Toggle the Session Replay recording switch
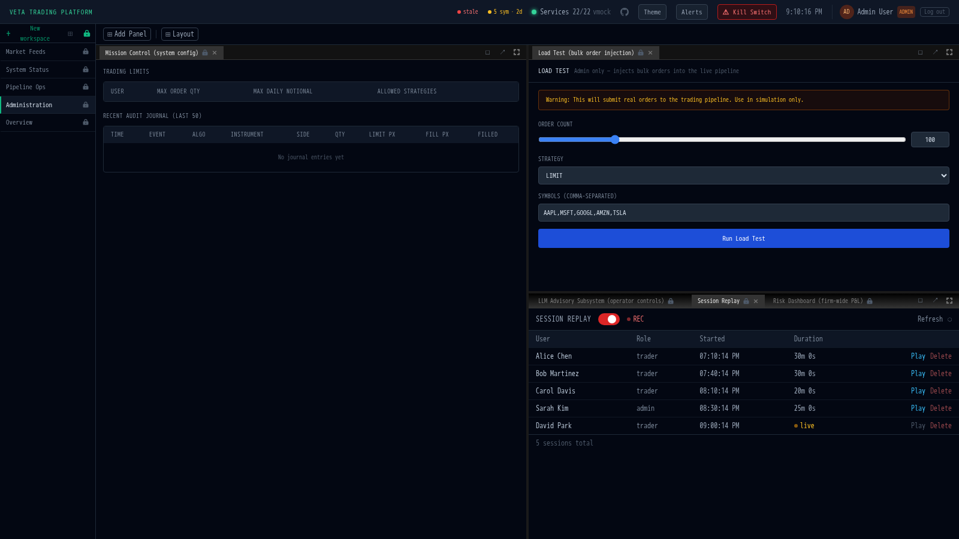The height and width of the screenshot is (539, 959). tap(608, 319)
